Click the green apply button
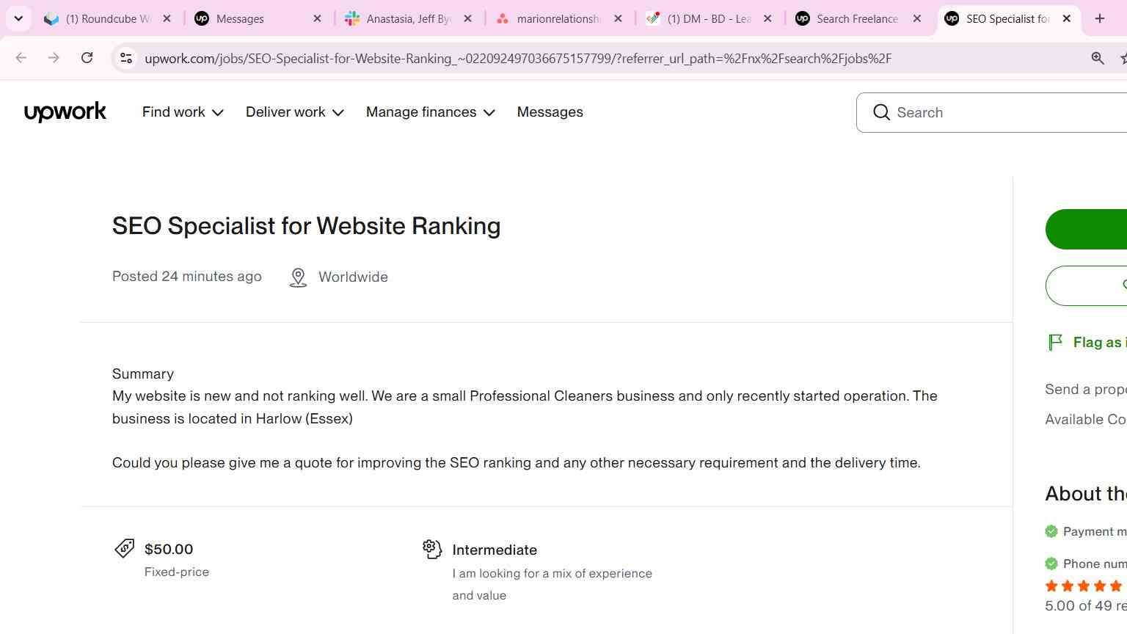This screenshot has width=1127, height=634. pos(1087,229)
